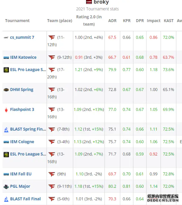
Task: Click the Flashpoint 3 flame icon
Action: [x=6, y=110]
